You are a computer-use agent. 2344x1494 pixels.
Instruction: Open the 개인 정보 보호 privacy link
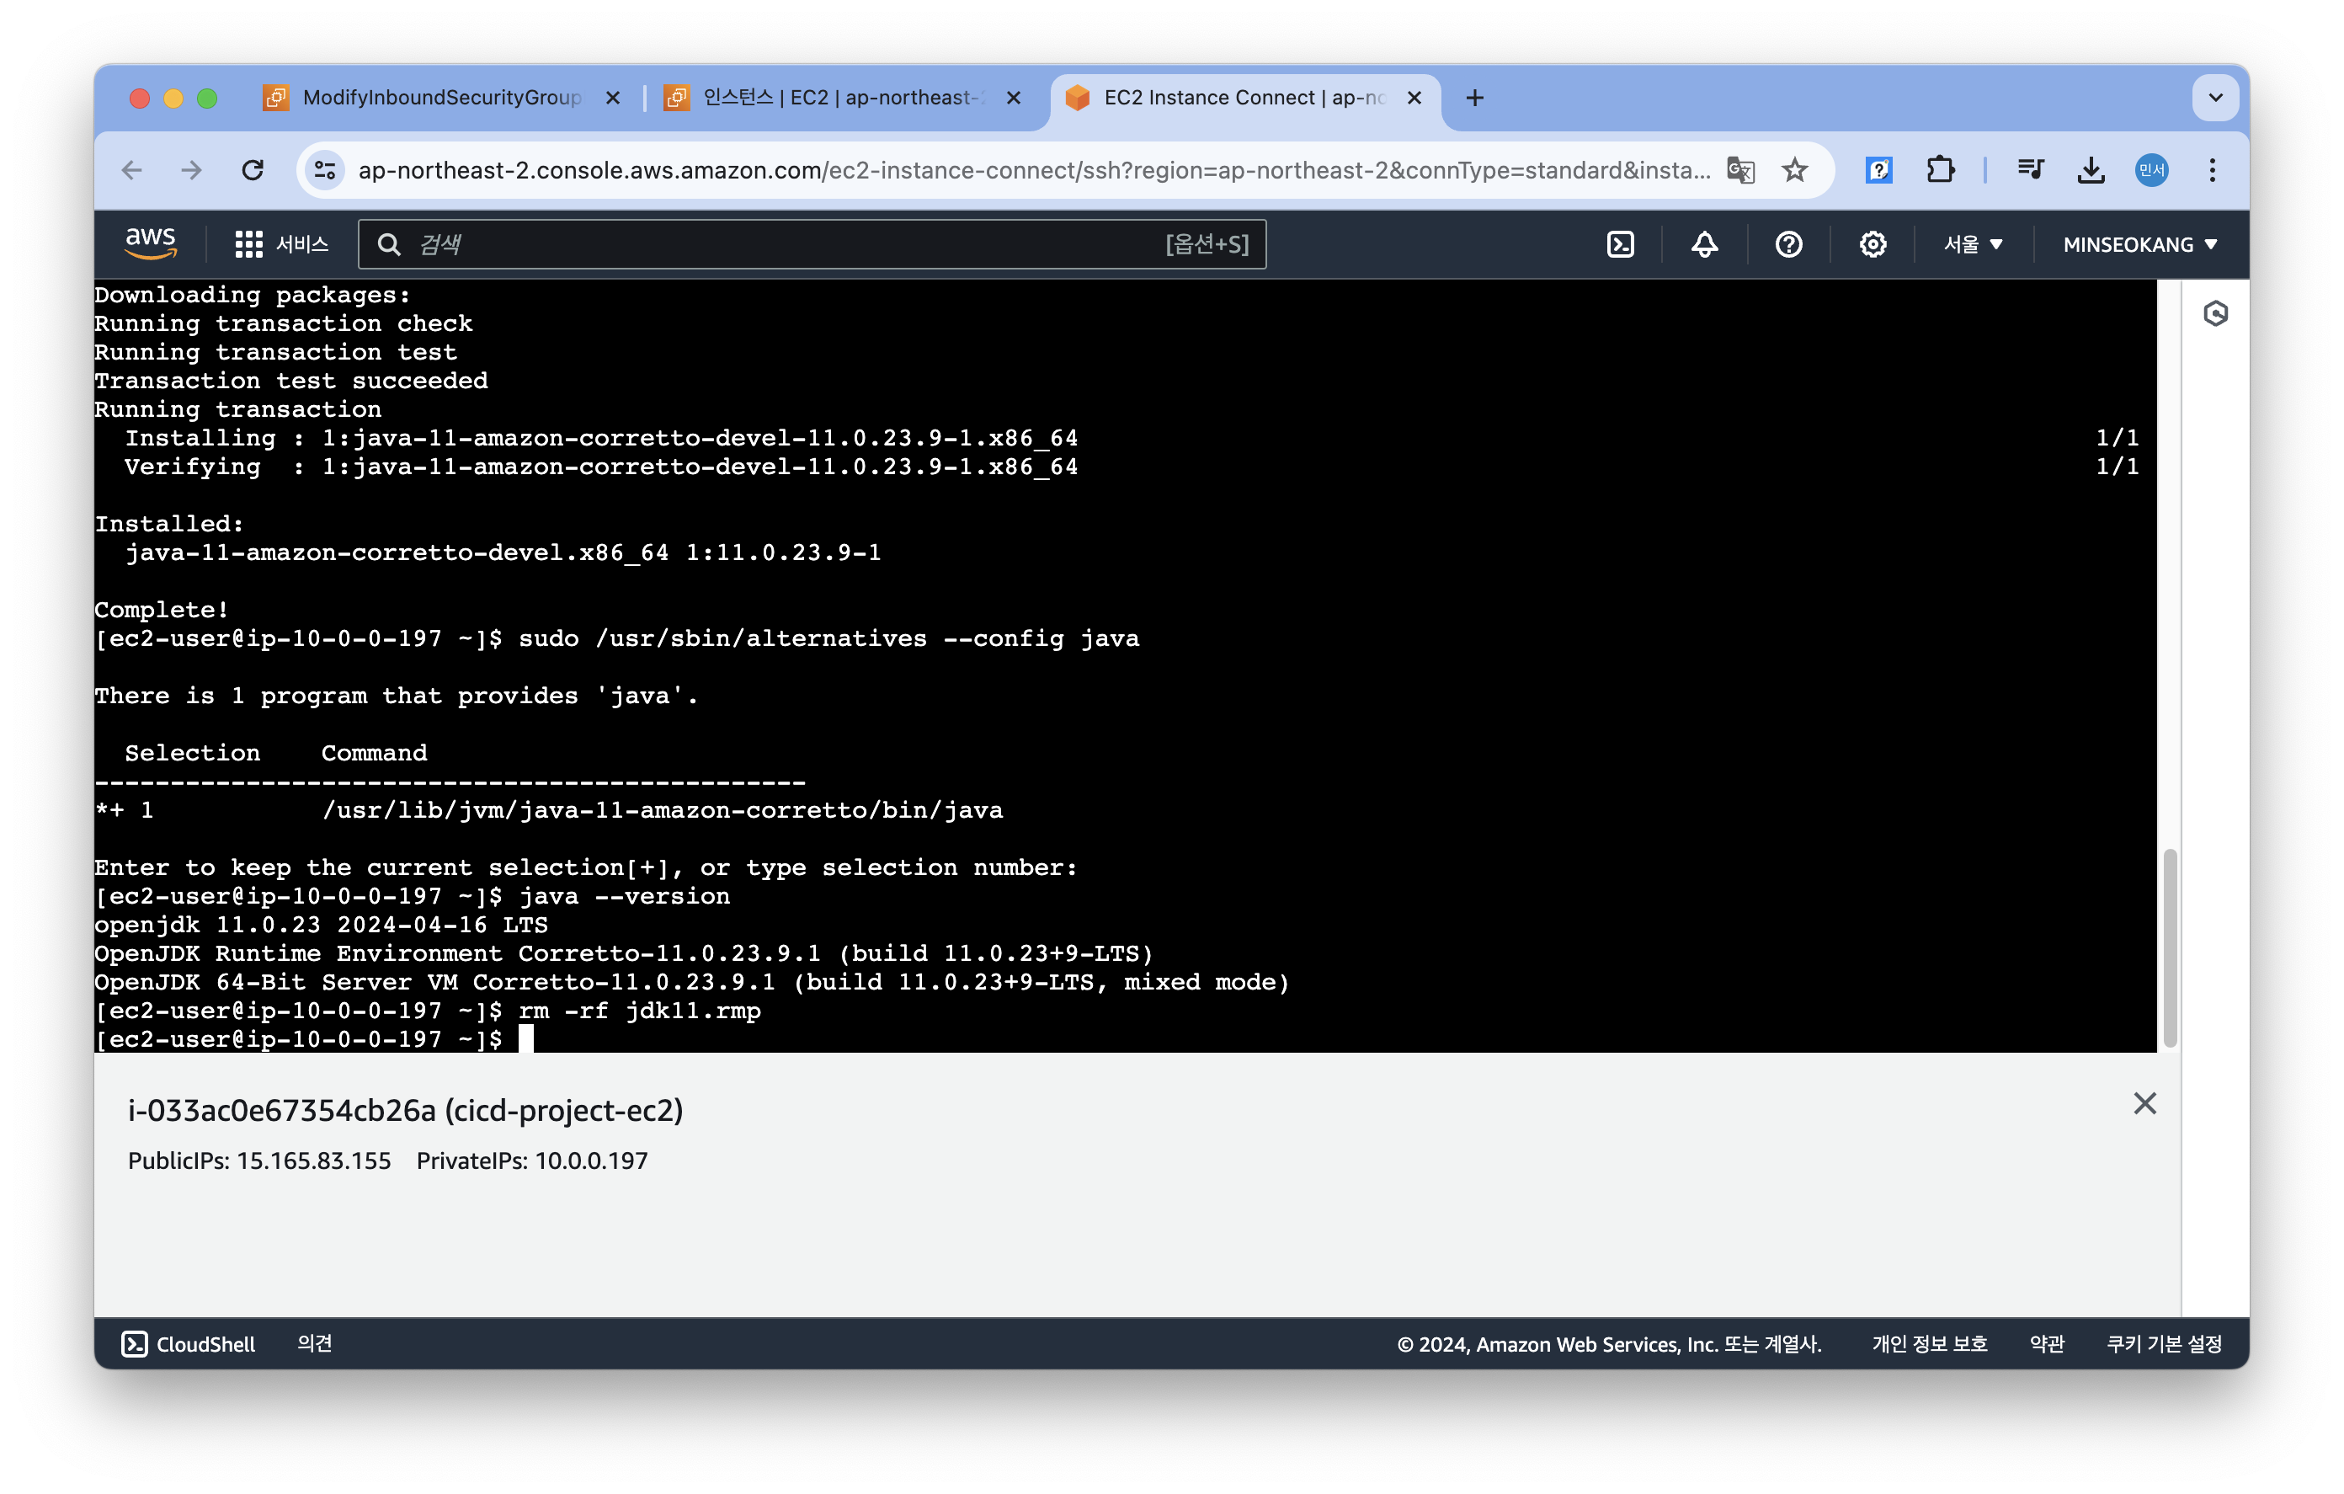[1929, 1344]
